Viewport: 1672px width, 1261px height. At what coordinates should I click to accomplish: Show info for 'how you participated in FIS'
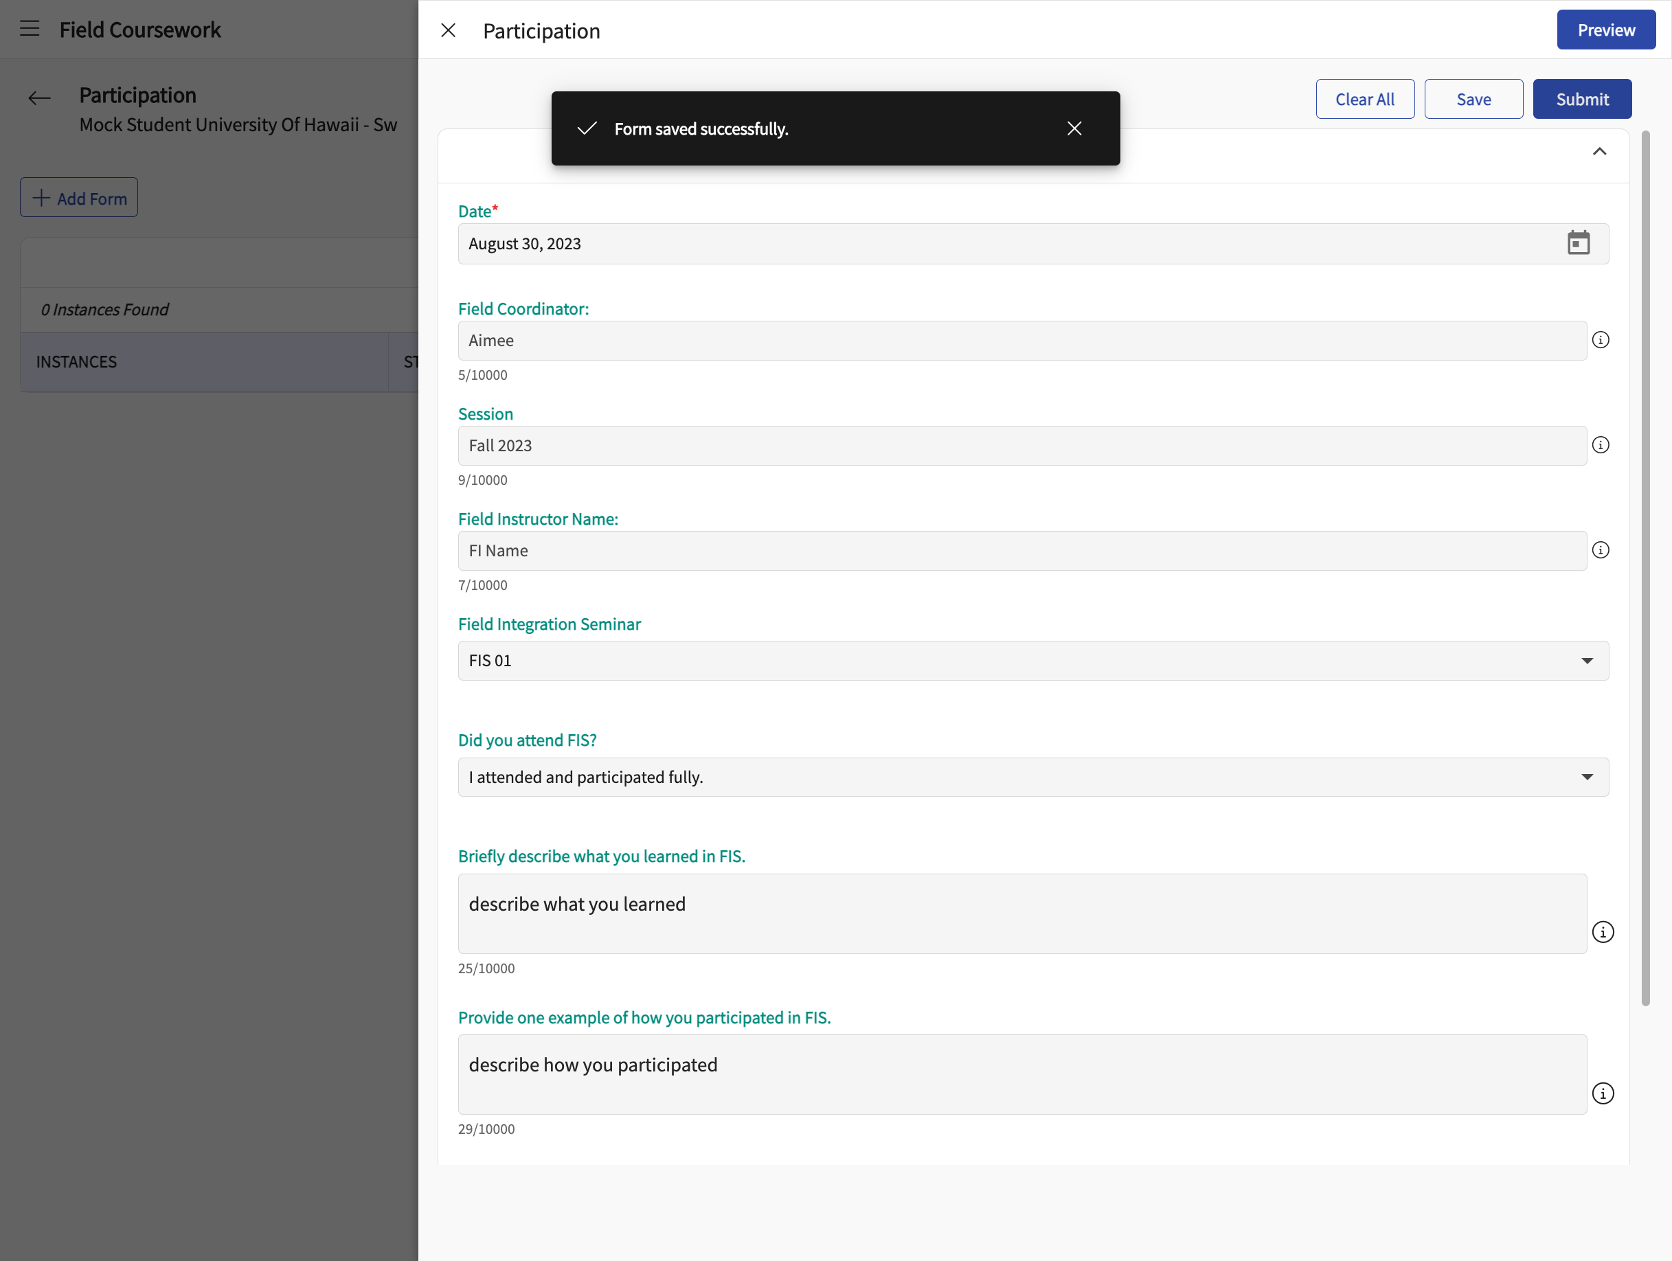[1603, 1093]
